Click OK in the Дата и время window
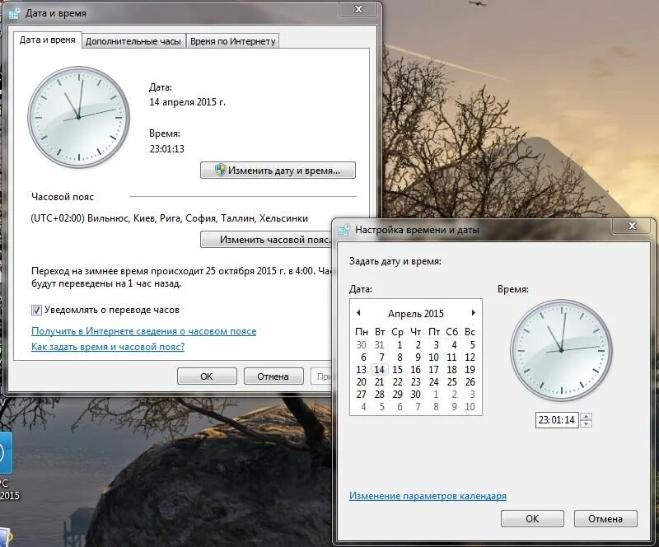Screen dimensions: 659x547 point(207,376)
